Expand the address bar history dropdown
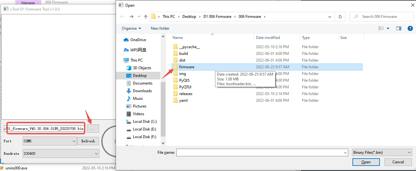416x171 pixels. click(x=330, y=17)
